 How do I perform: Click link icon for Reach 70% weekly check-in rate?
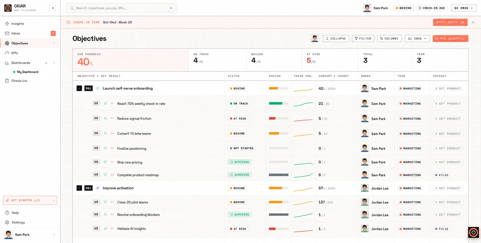point(112,104)
